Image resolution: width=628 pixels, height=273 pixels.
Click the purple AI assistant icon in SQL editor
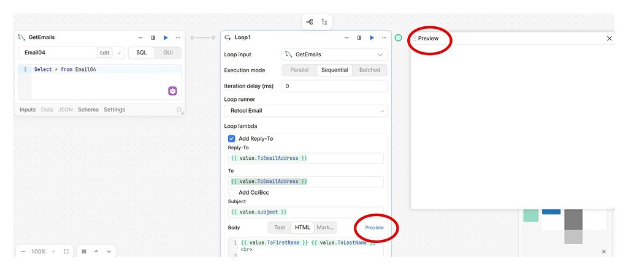(x=172, y=91)
